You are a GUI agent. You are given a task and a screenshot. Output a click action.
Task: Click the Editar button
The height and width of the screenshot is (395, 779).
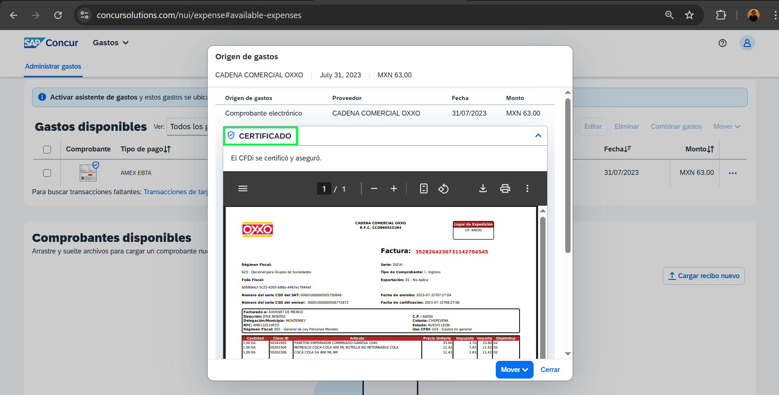[x=593, y=126]
